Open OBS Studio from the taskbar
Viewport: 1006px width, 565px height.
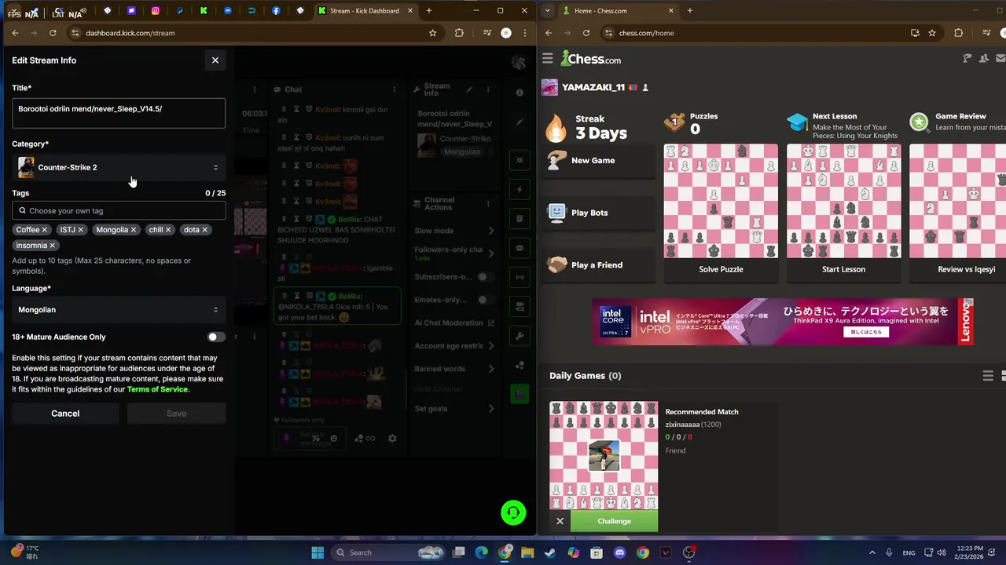tap(689, 552)
